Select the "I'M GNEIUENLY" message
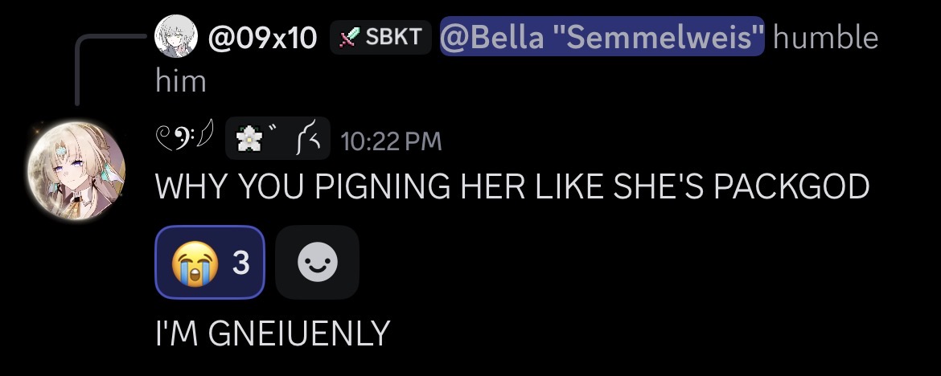Screen dimensions: 941x376 point(273,333)
